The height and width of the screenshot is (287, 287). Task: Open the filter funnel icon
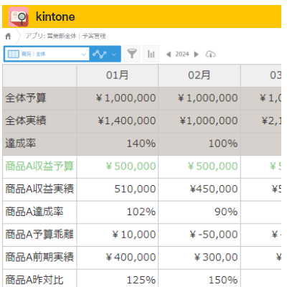132,54
